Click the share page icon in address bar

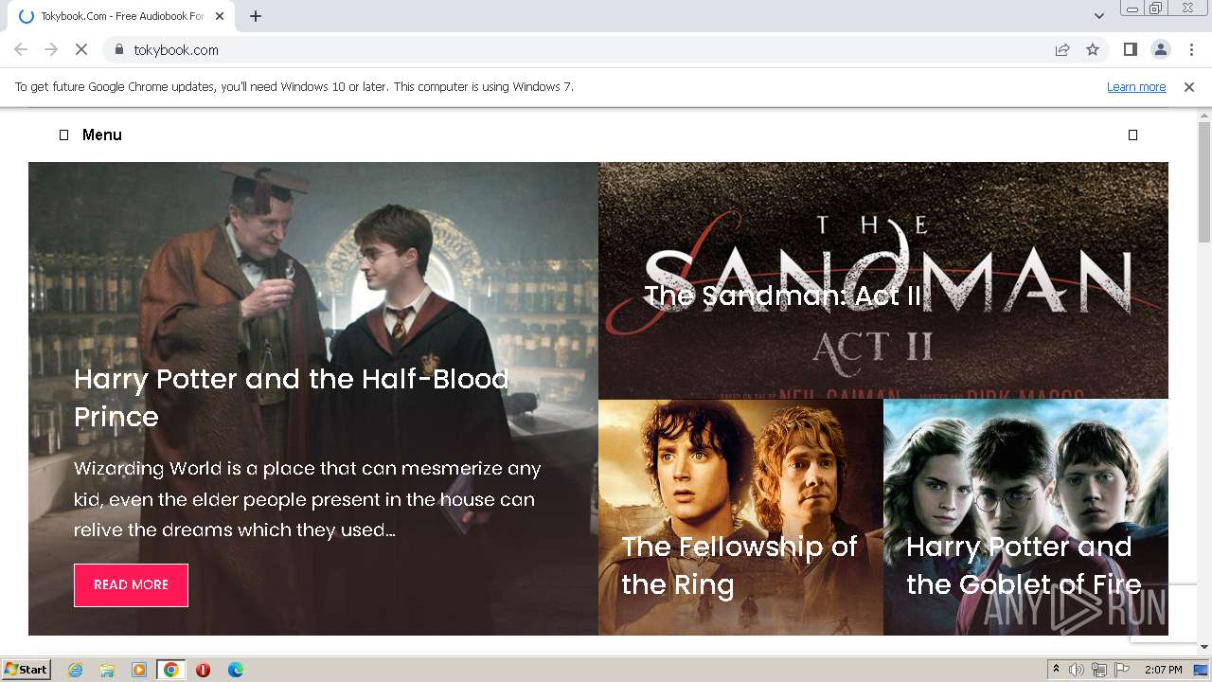pyautogui.click(x=1062, y=49)
